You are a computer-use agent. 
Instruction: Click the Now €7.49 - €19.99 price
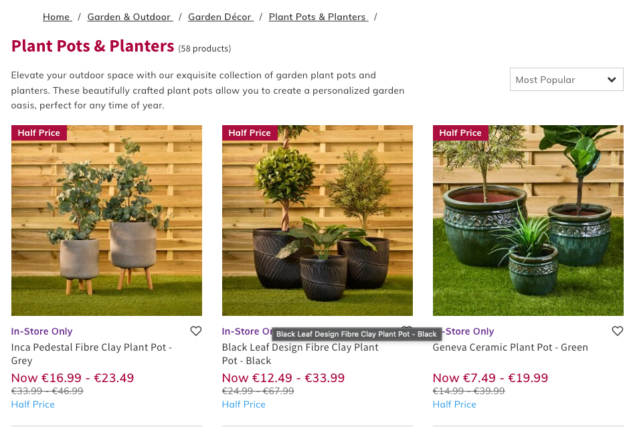[x=490, y=378]
